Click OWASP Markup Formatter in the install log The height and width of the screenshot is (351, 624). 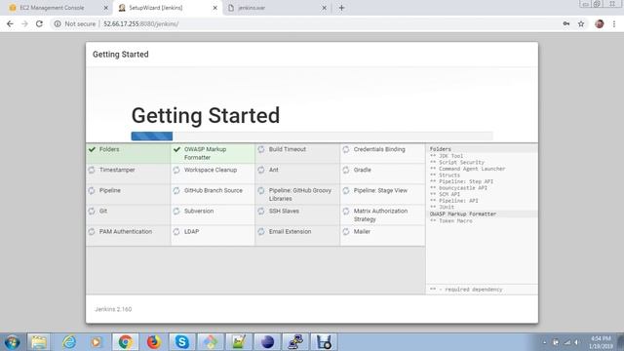(463, 214)
